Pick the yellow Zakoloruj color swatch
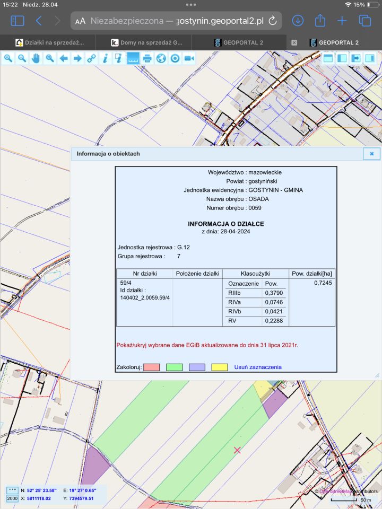 click(220, 367)
